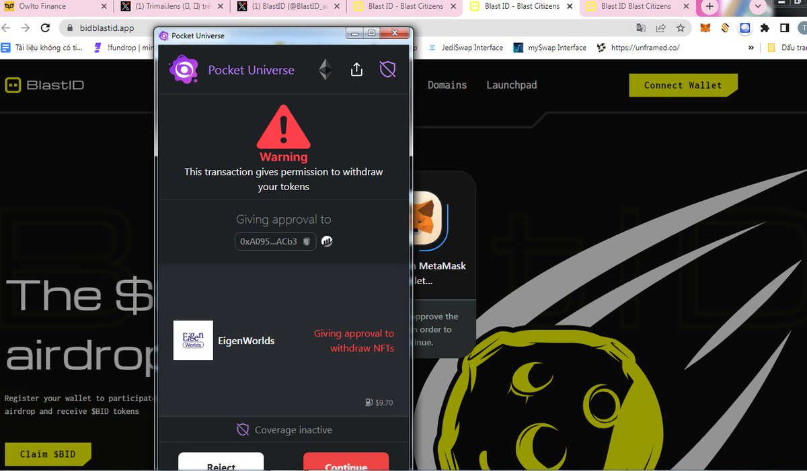Switch to the BlastID (@BlastID_ X tab
Viewport: 807px width, 471px height.
pos(289,7)
